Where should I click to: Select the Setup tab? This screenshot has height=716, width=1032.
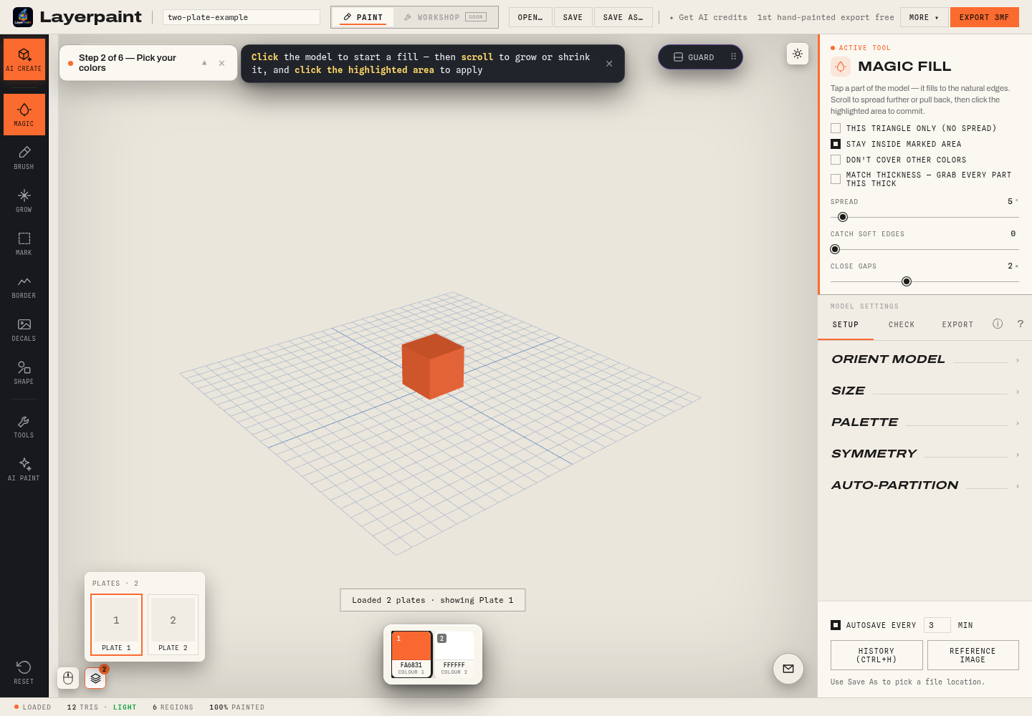[x=846, y=325]
